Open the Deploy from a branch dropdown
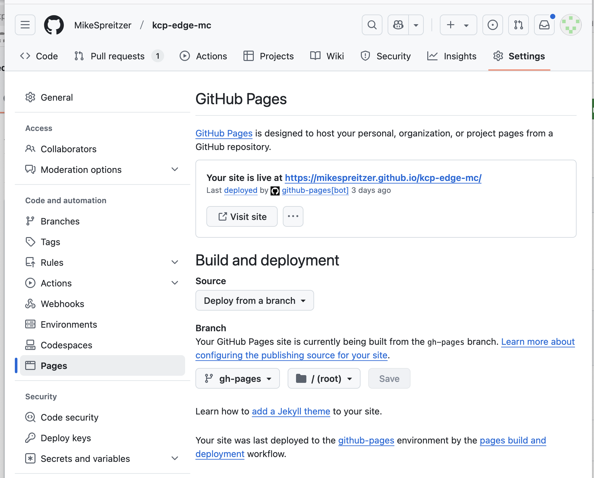The image size is (594, 478). [254, 300]
